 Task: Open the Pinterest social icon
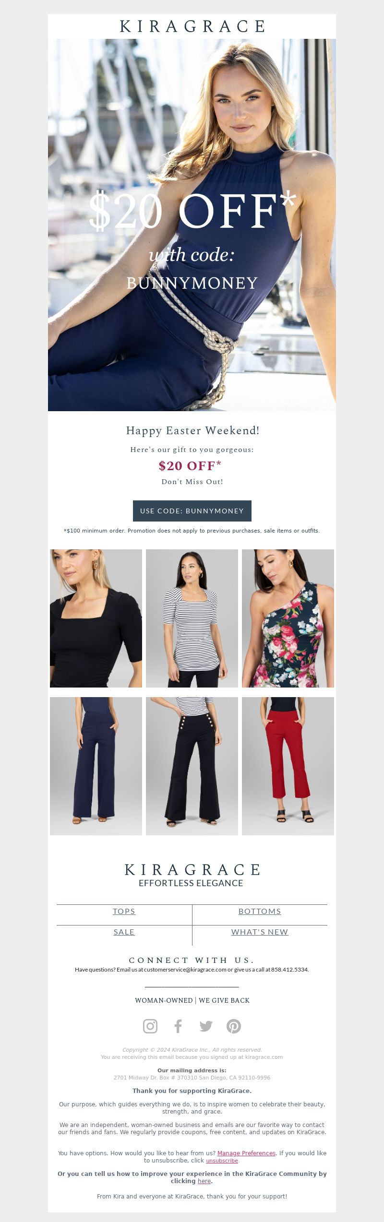tap(234, 1026)
